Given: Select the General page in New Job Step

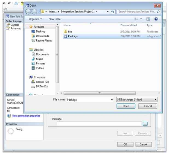Looking at the screenshot, I should tap(14, 25).
